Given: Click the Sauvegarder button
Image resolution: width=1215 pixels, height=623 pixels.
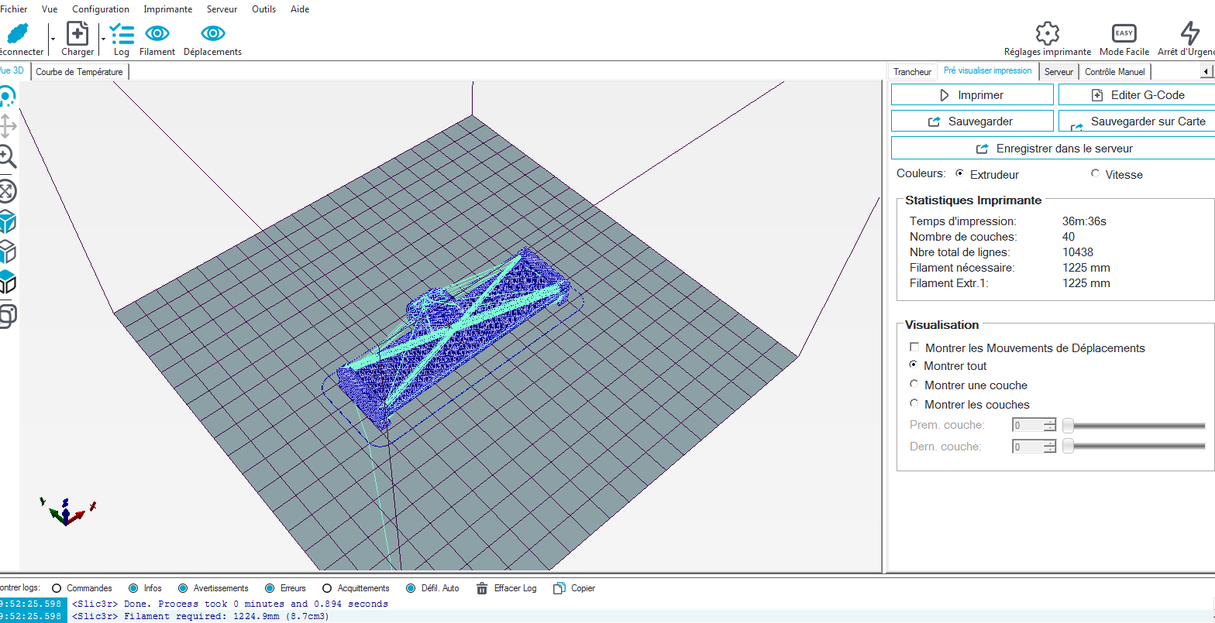Looking at the screenshot, I should [x=972, y=122].
